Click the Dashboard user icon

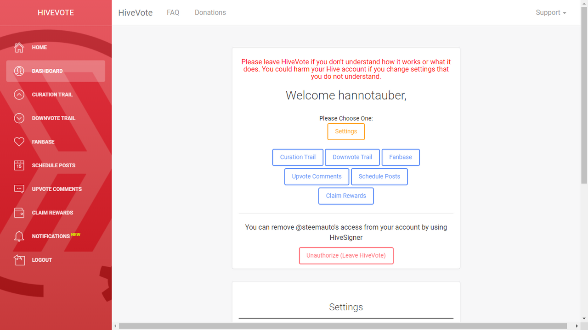(19, 71)
